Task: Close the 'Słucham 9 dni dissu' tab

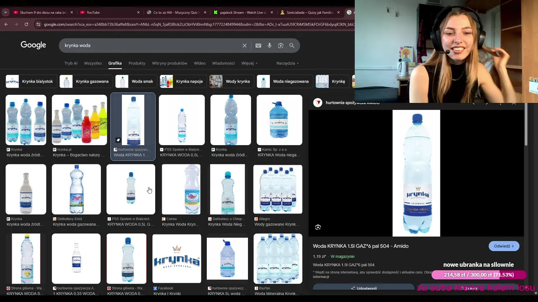Action: click(x=71, y=12)
